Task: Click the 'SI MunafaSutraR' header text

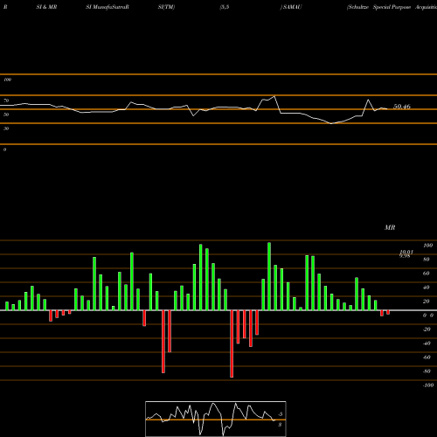Action: click(108, 7)
